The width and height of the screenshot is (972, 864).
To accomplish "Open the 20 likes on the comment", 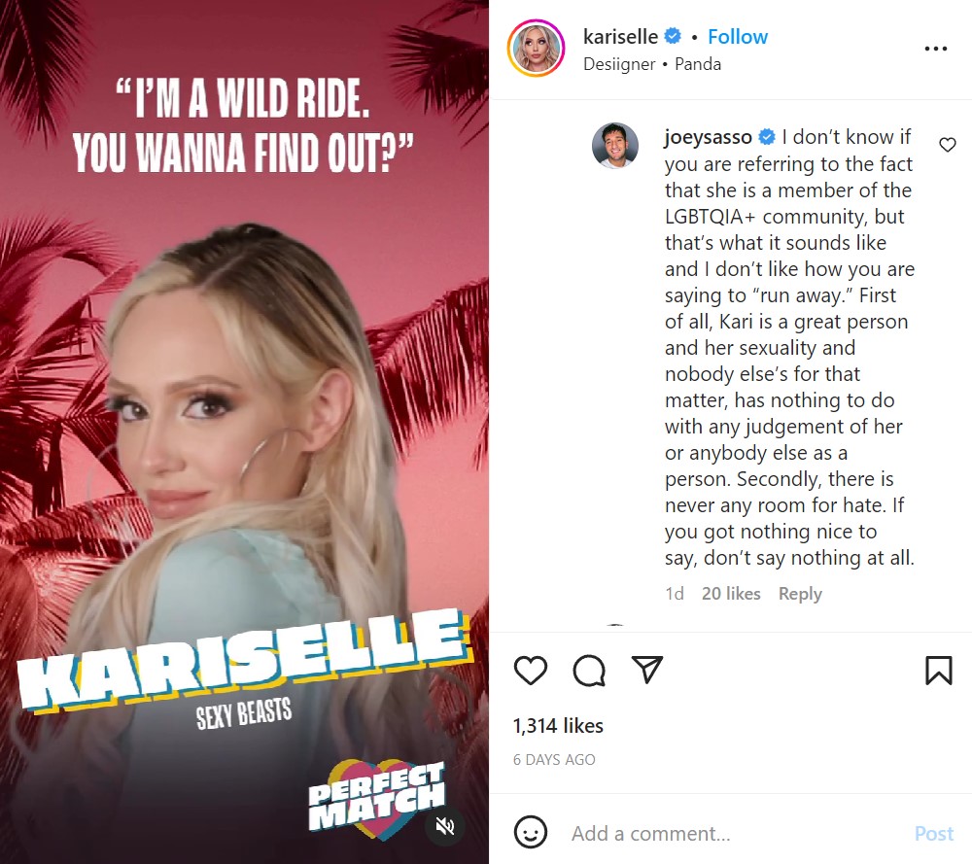I will [731, 594].
